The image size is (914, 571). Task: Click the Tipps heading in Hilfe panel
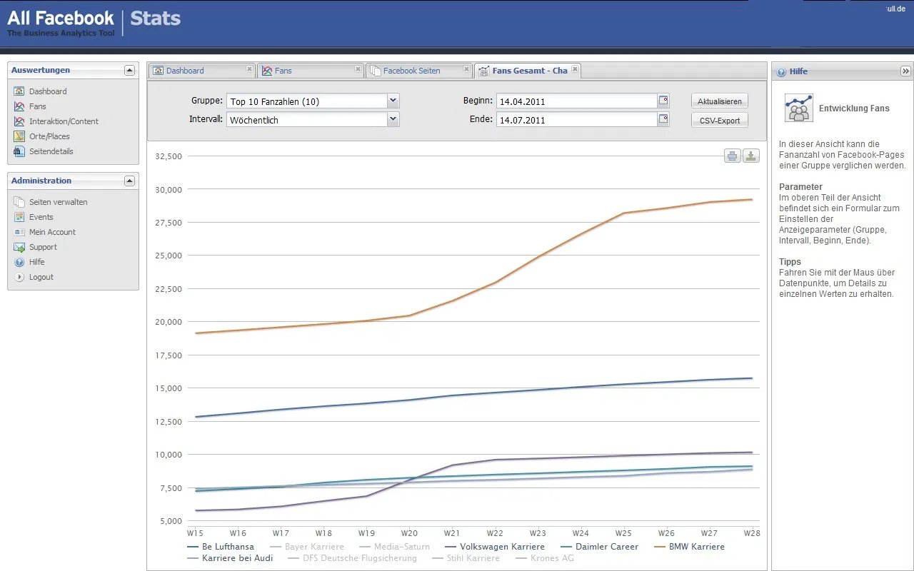790,262
